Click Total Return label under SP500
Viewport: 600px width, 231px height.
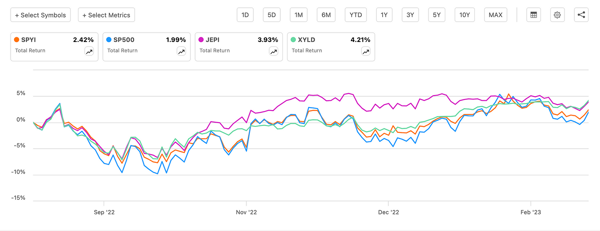[122, 51]
